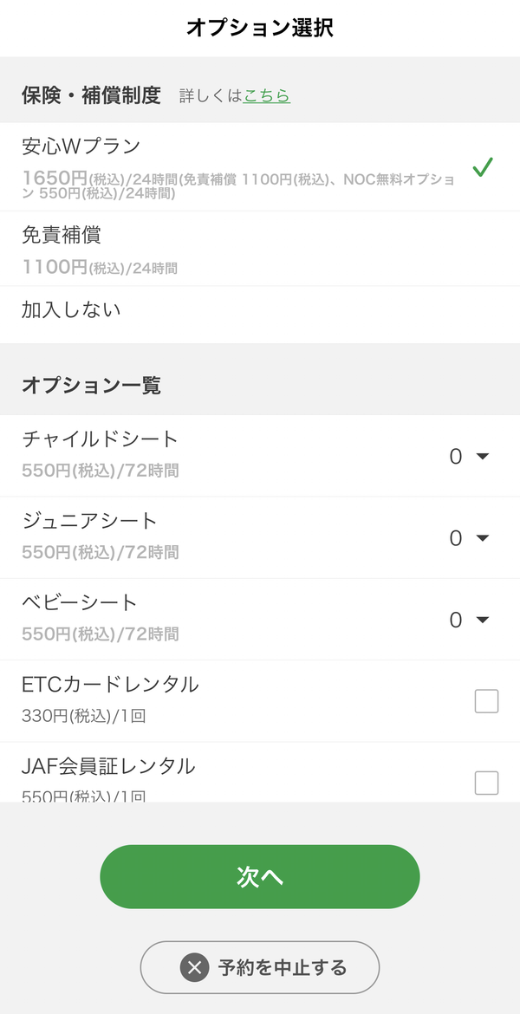
Task: Click the ジュニアシート dropdown arrow icon
Action: click(483, 537)
